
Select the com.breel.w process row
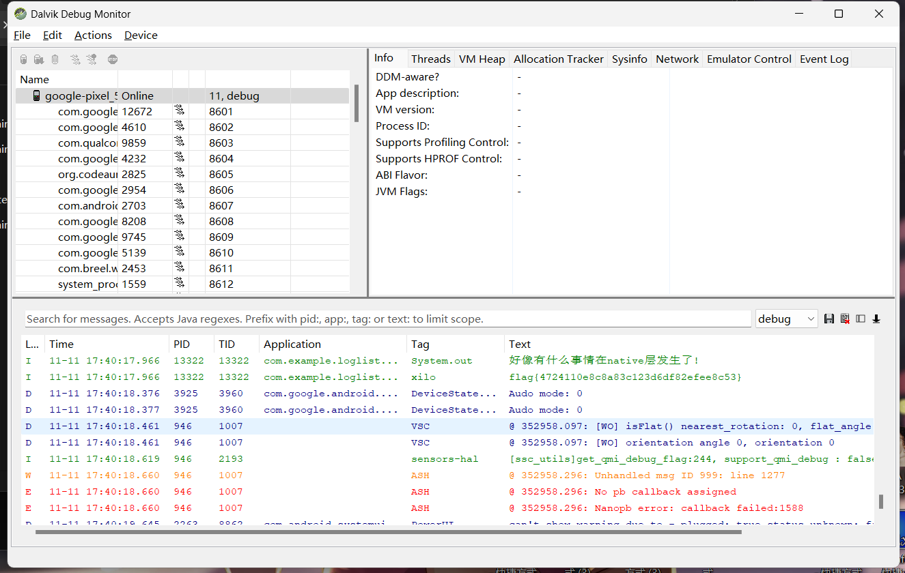click(x=182, y=268)
